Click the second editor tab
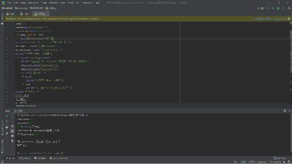The width and height of the screenshot is (292, 164). (x=25, y=14)
